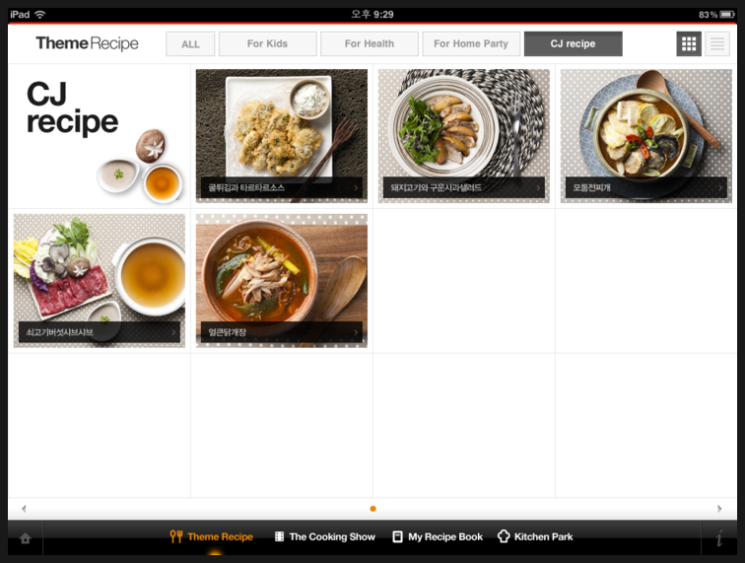Open the 얼큰닭개장 spicy chicken soup recipe
This screenshot has width=745, height=563.
tap(281, 281)
